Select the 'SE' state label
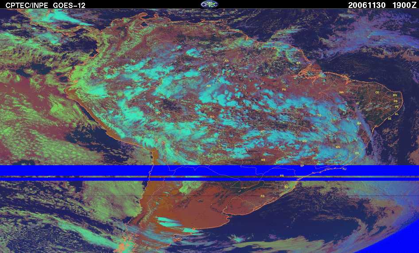 click(x=390, y=119)
